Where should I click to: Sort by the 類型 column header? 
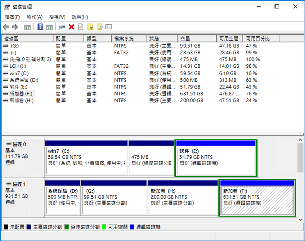98,38
